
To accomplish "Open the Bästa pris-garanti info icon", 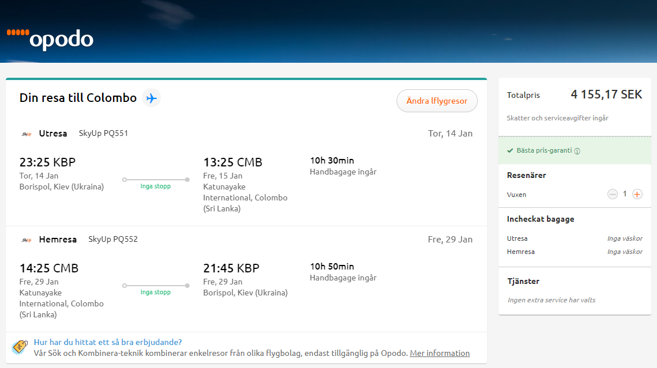I will point(577,151).
